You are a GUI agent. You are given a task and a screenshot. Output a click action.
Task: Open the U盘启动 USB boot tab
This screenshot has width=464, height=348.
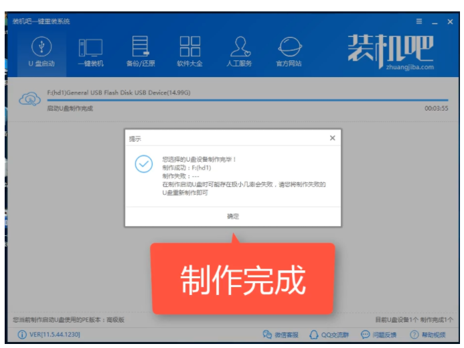pyautogui.click(x=42, y=52)
